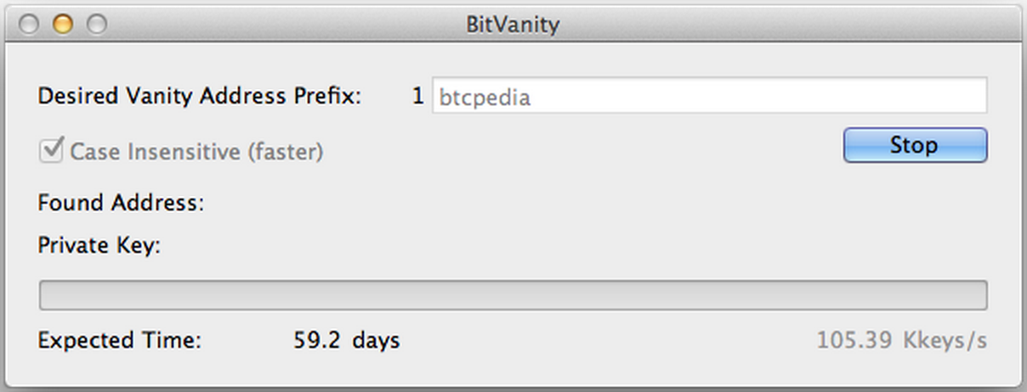
Task: Click the BitVanity title text
Action: [x=513, y=24]
